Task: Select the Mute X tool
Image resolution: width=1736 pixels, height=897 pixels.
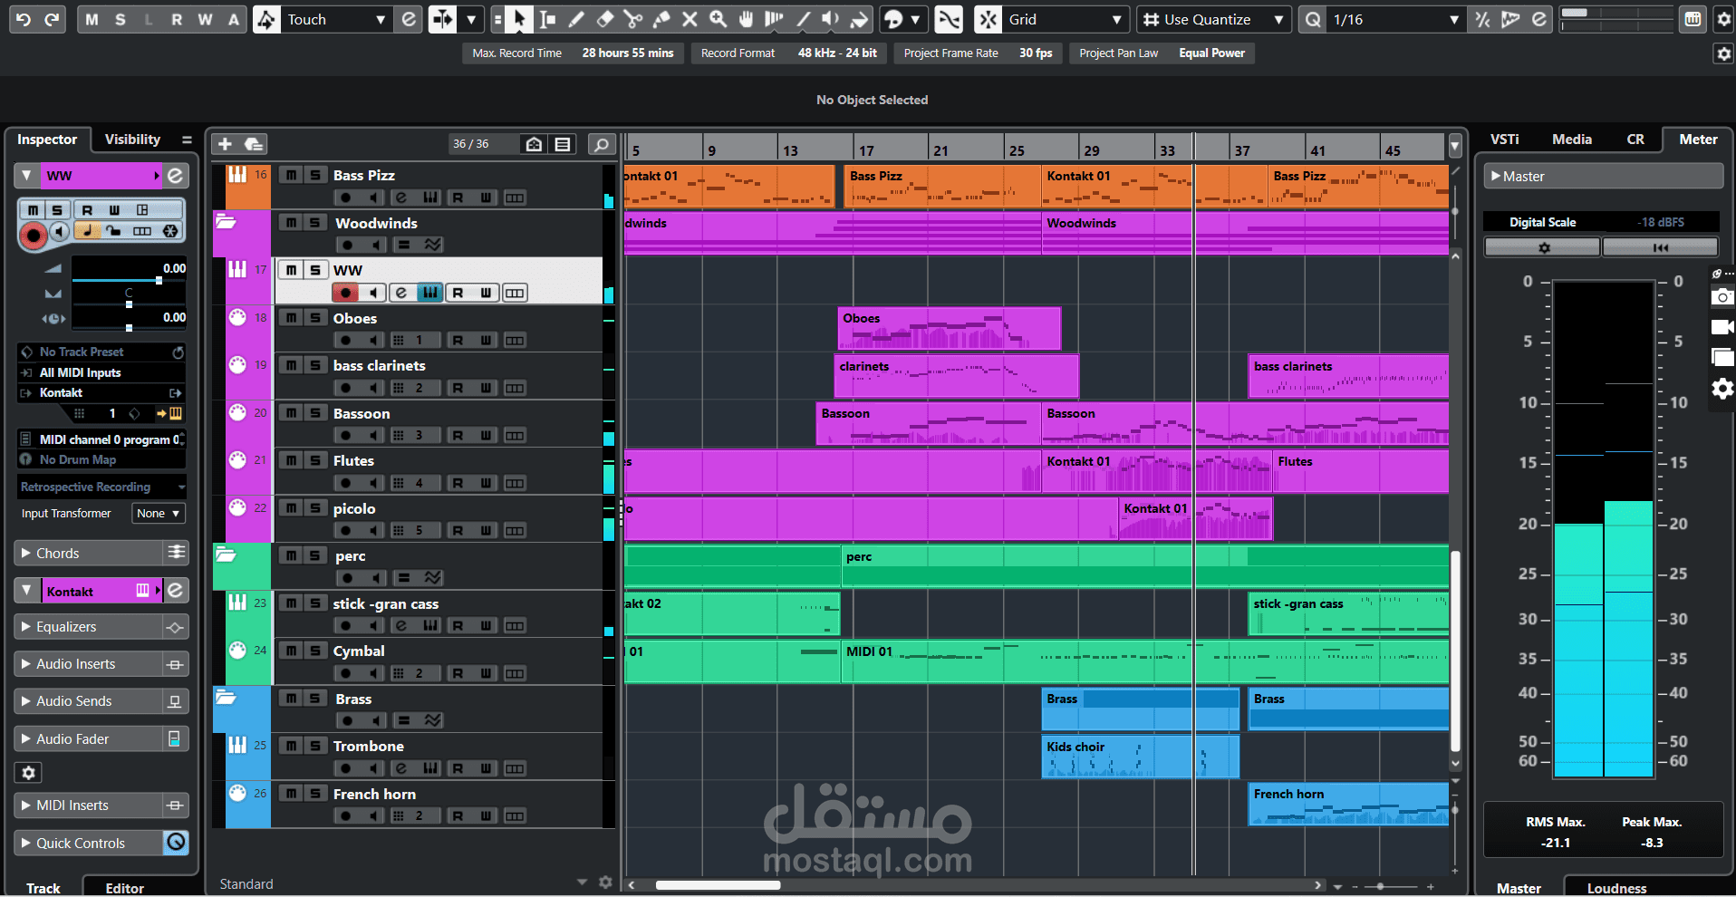Action: [690, 19]
